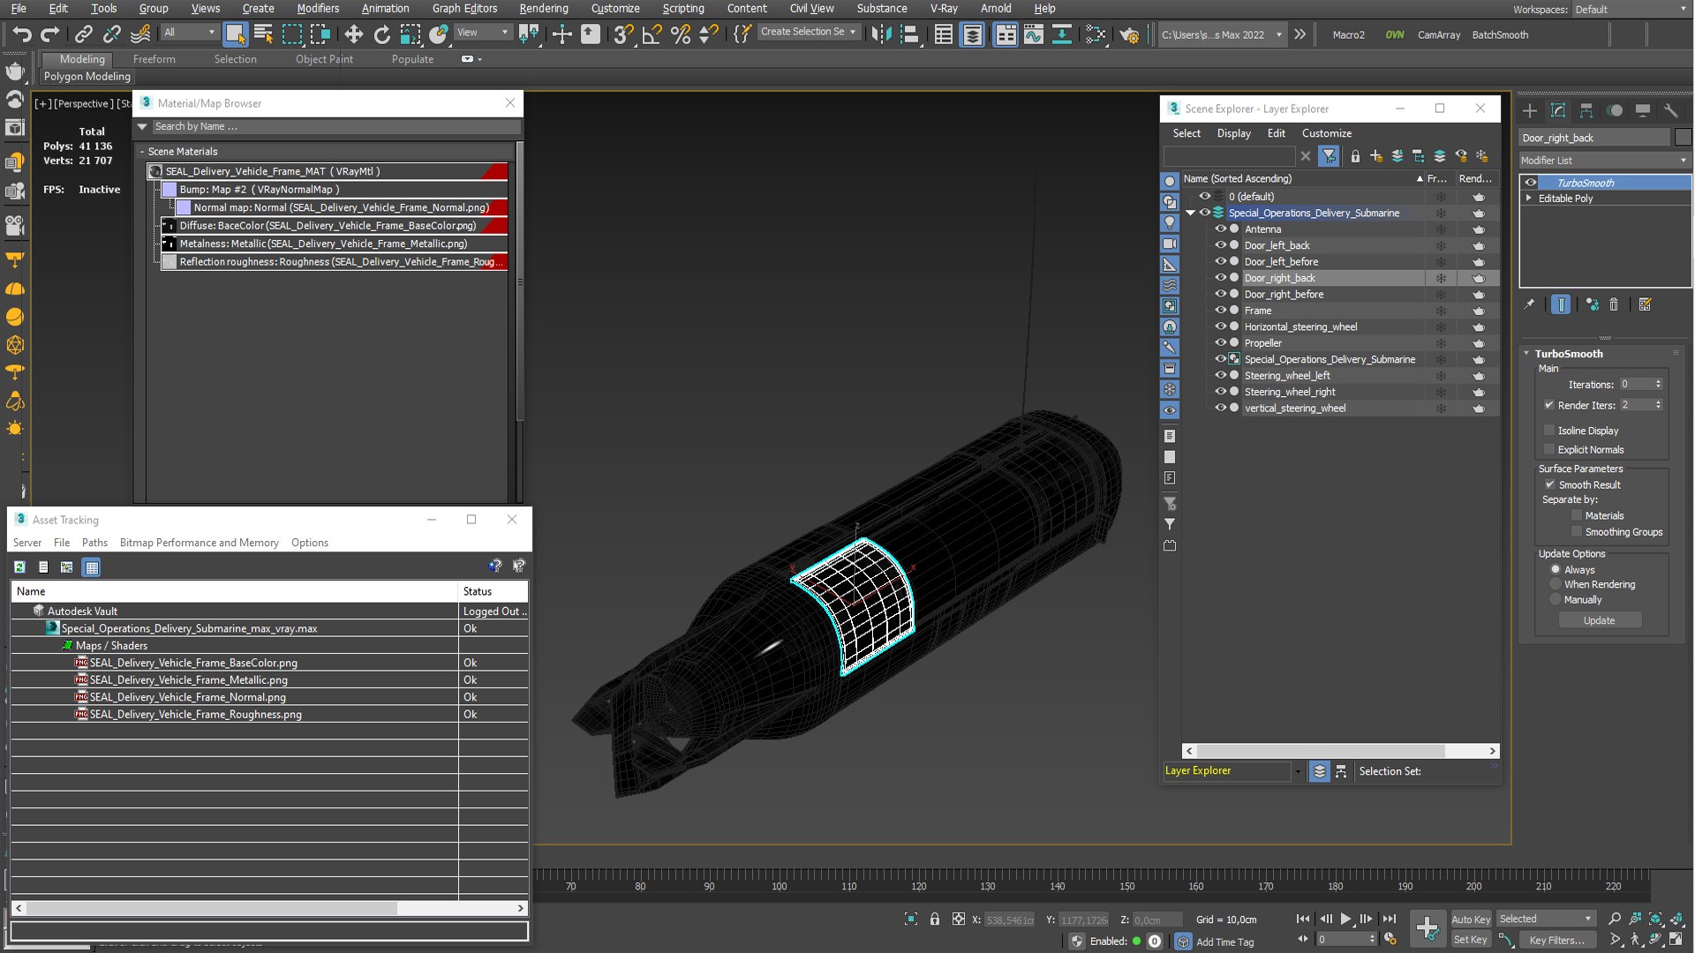Toggle TurboSmooth modifier visibility eye
The height and width of the screenshot is (953, 1695).
coord(1531,183)
